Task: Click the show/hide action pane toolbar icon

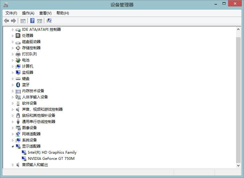Action: pos(40,21)
